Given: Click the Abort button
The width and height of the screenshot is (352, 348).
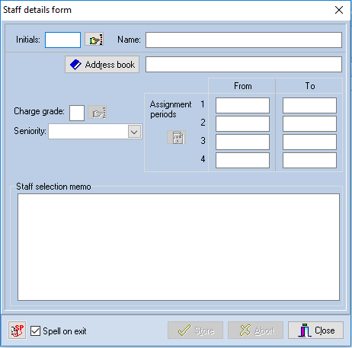Looking at the screenshot, I should coord(255,330).
